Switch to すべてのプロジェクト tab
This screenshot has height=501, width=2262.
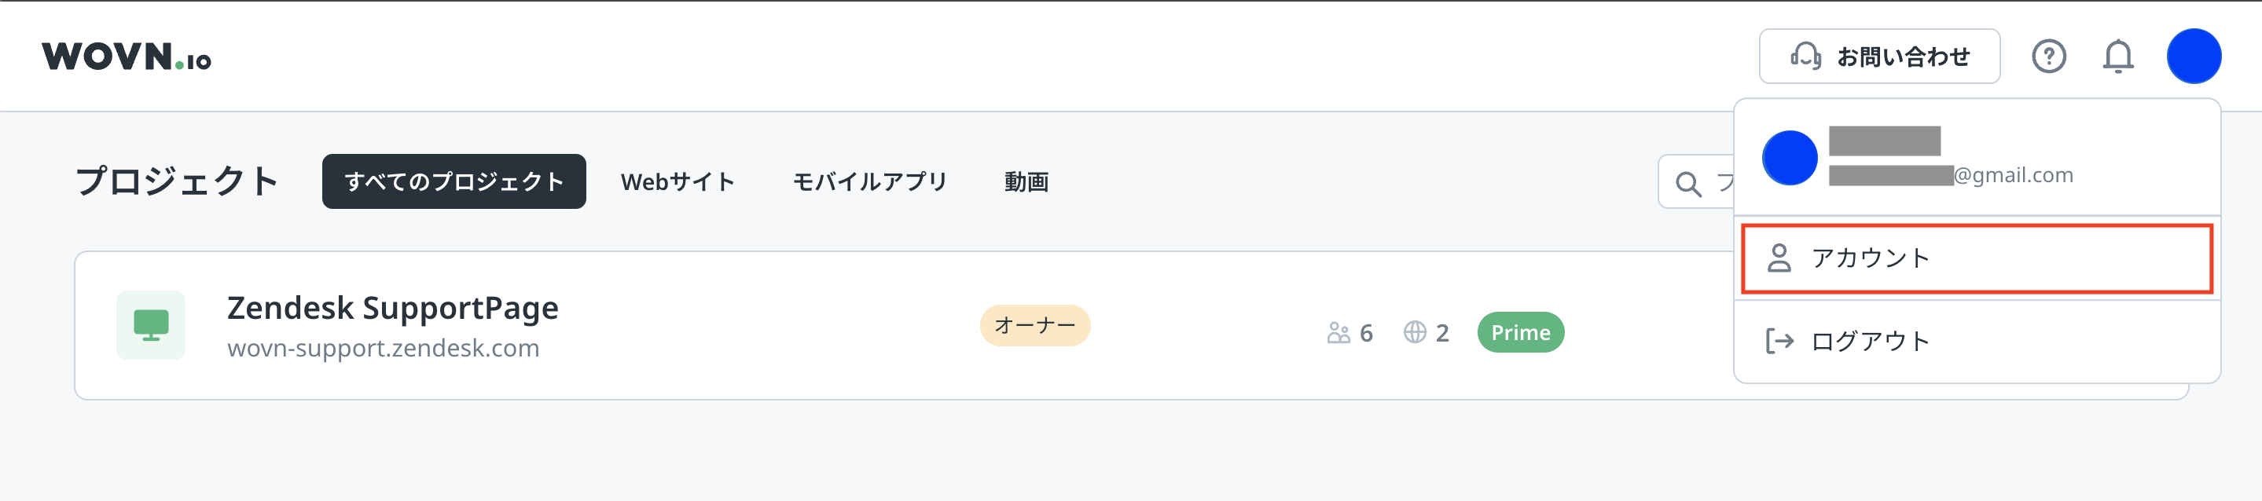coord(454,181)
